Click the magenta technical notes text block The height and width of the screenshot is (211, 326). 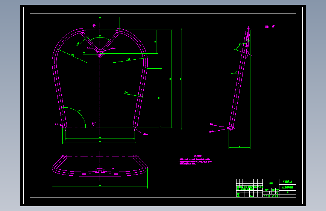pos(195,160)
